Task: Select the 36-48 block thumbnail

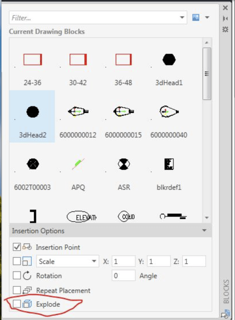Action: pyautogui.click(x=123, y=60)
